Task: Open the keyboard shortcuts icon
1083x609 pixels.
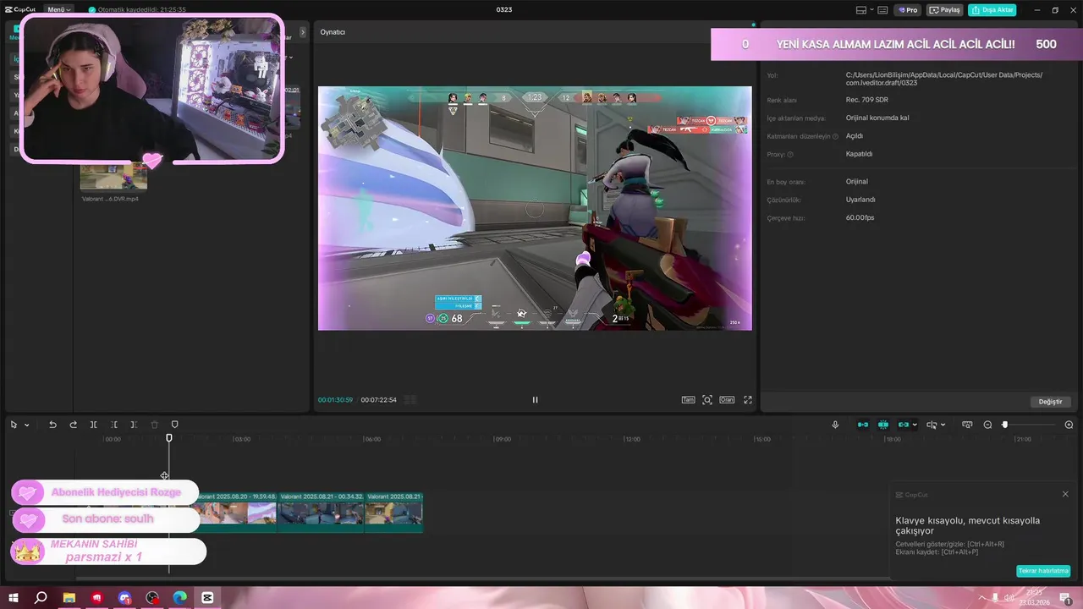Action: point(882,10)
